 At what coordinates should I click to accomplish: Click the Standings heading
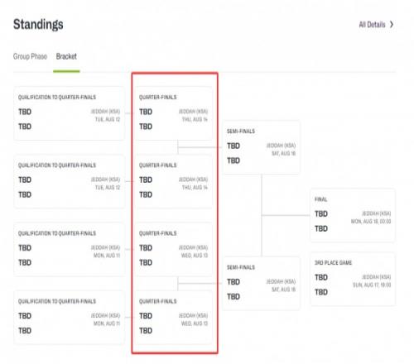pyautogui.click(x=38, y=24)
